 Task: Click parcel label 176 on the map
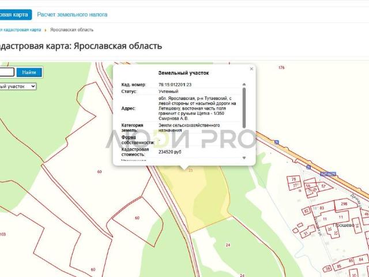[x=281, y=68]
